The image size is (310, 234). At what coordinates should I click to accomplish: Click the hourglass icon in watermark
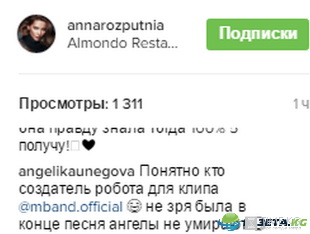251,223
